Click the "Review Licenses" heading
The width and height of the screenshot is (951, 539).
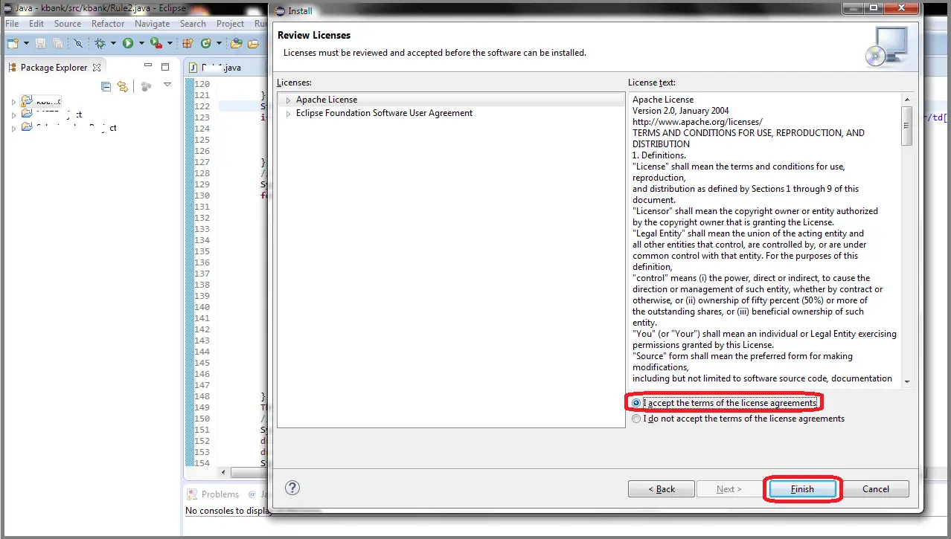click(314, 35)
